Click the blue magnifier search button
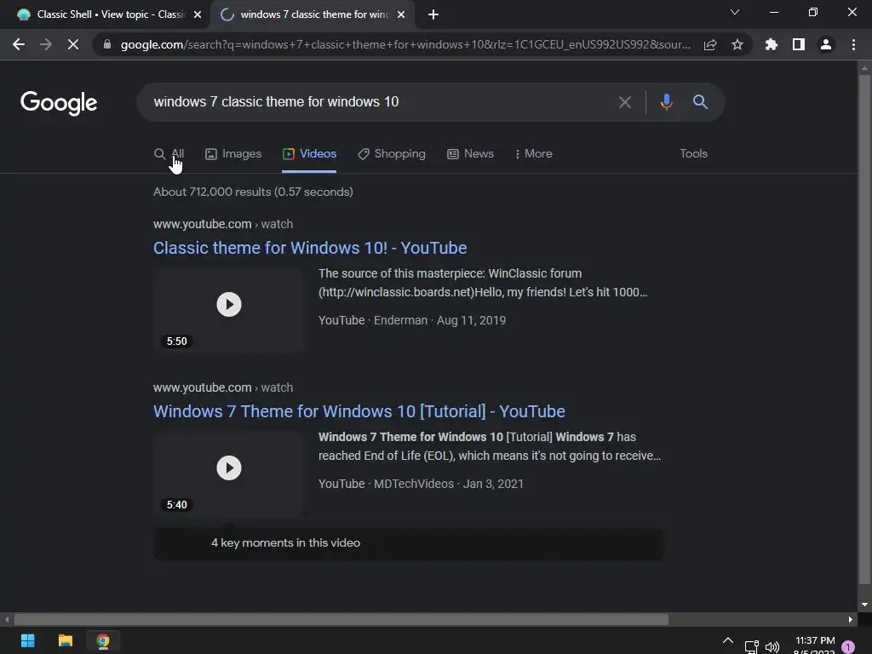The image size is (872, 654). coord(700,102)
